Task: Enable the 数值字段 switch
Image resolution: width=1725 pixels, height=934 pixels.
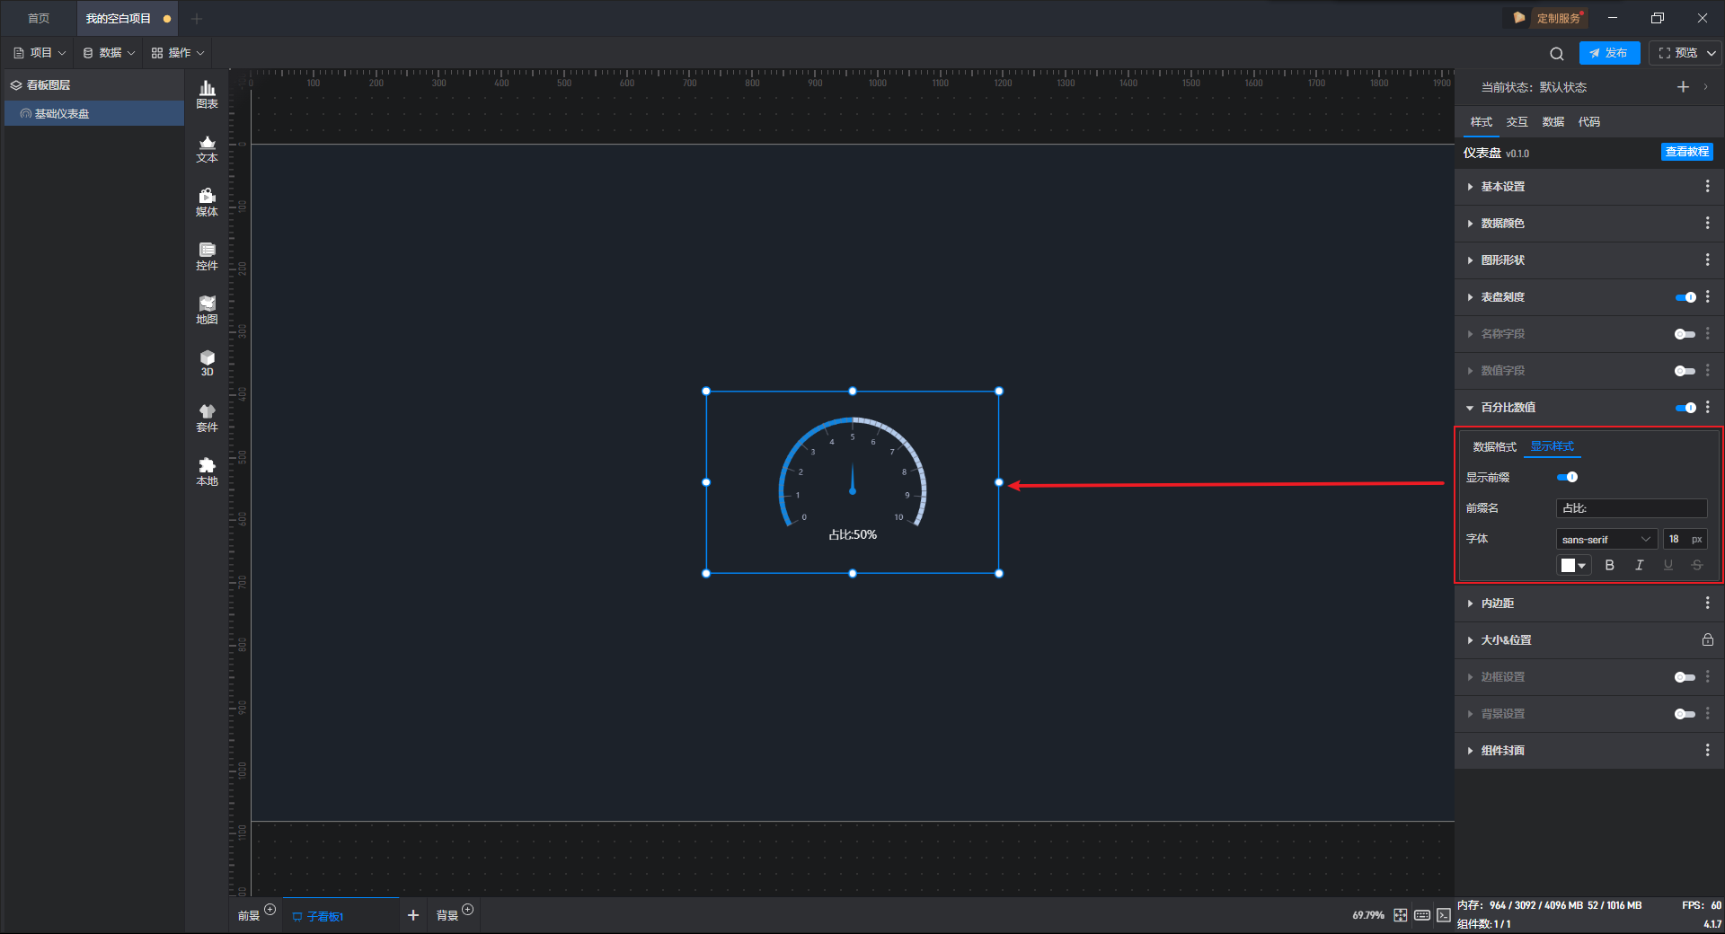Action: [1685, 371]
